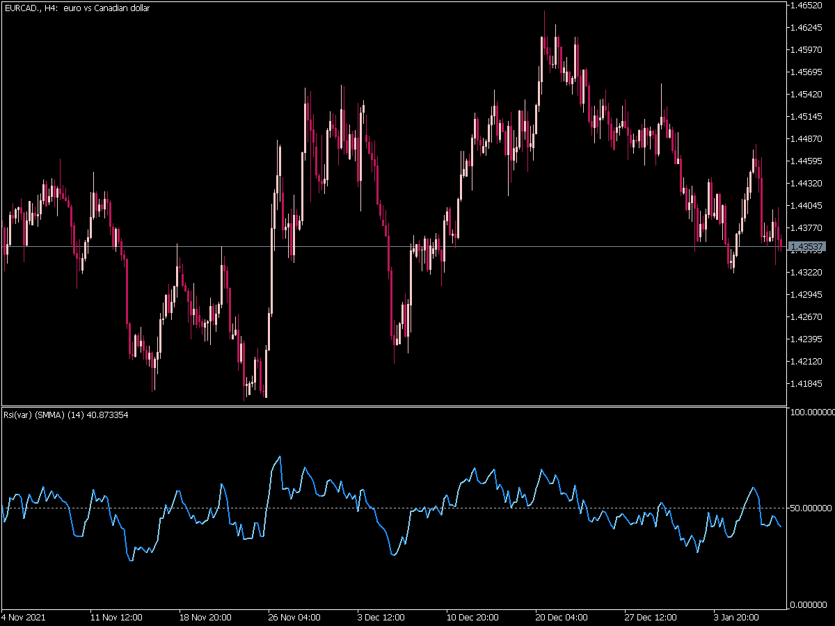Click the 1.45145 price scale label
The width and height of the screenshot is (835, 626).
point(808,117)
